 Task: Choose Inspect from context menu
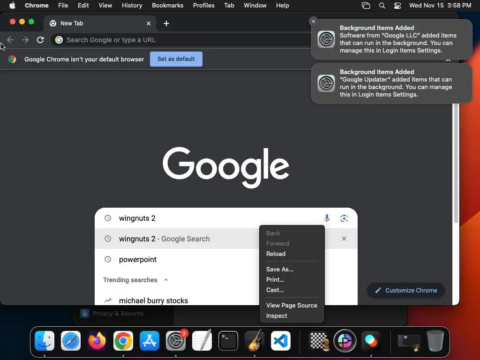click(292, 315)
